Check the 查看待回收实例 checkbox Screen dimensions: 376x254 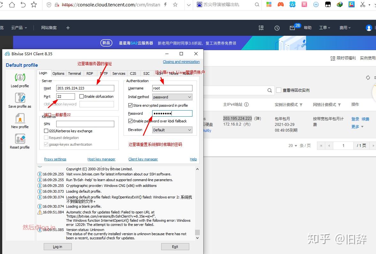click(278, 90)
